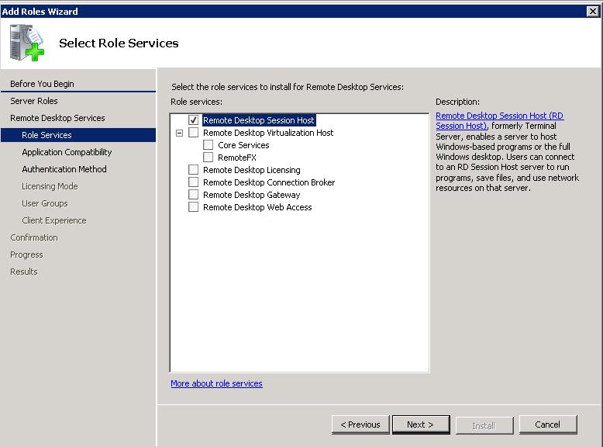This screenshot has height=447, width=603.
Task: Toggle Remote Desktop Web Access checkbox
Action: pos(194,207)
